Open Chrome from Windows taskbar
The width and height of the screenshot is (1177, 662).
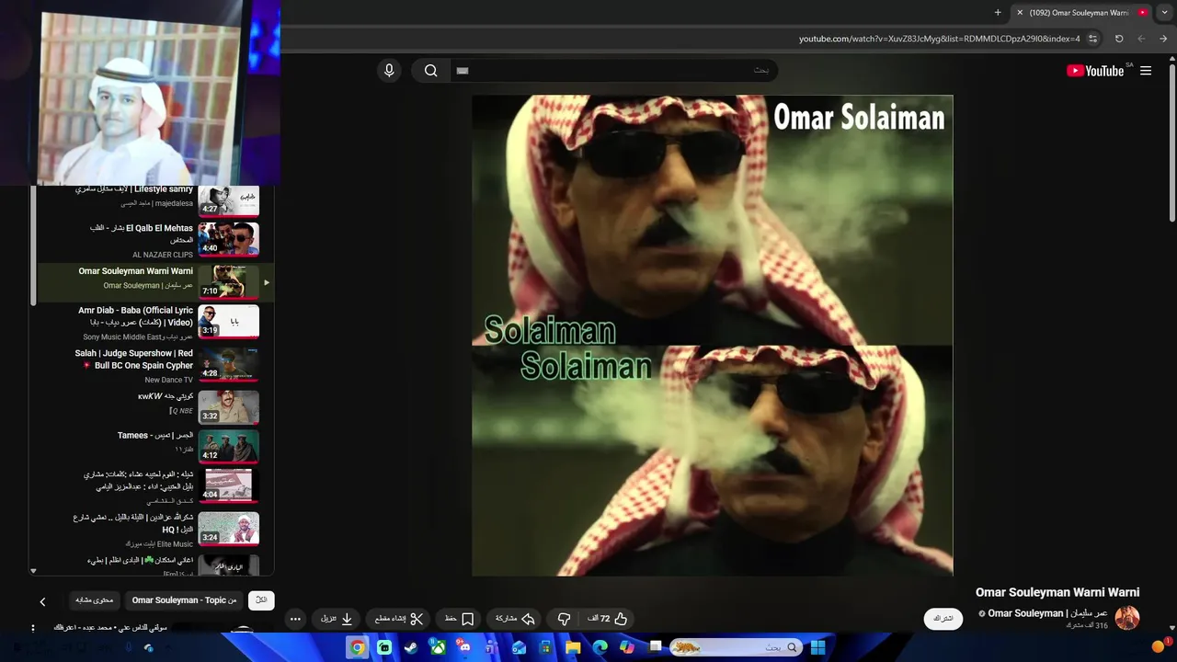coord(357,647)
